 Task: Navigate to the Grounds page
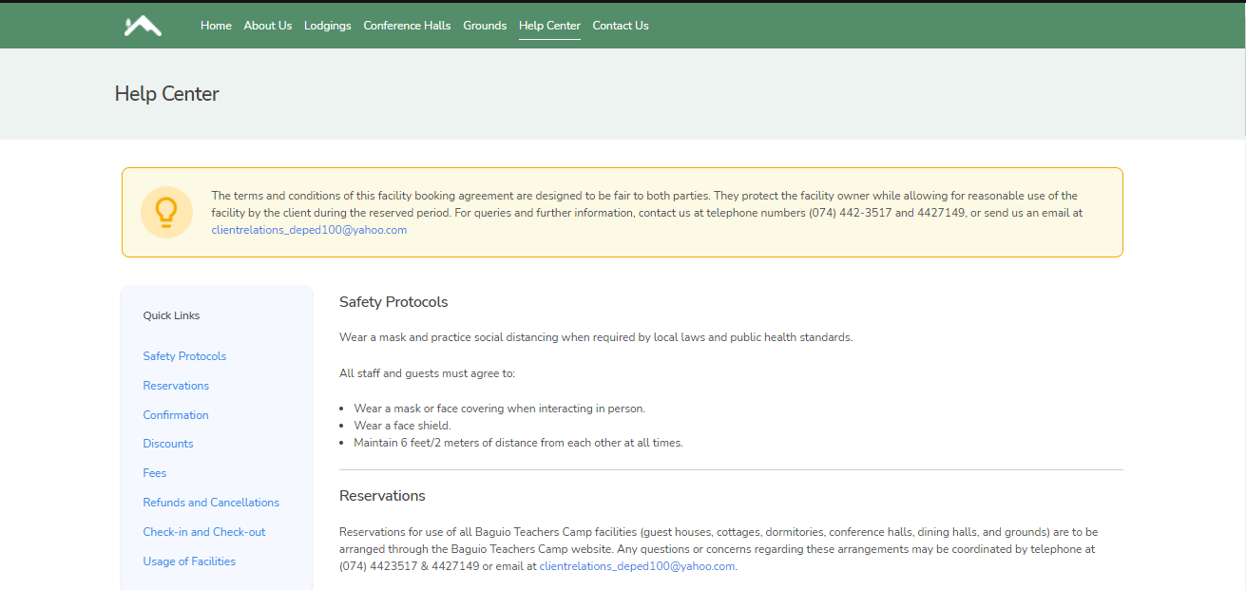tap(485, 26)
